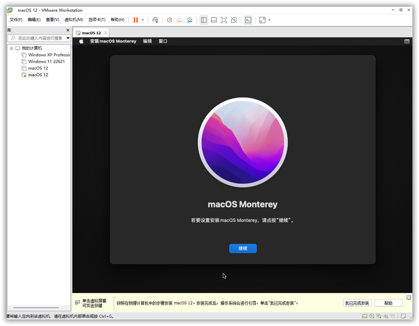Click 我已完成安装 button
The height and width of the screenshot is (326, 419).
click(357, 303)
